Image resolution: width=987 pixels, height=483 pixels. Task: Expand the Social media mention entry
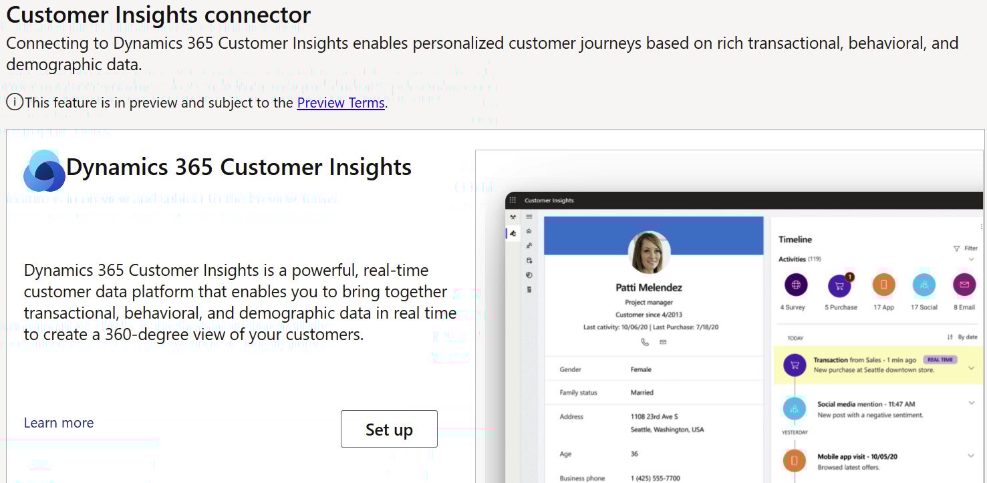click(x=971, y=403)
